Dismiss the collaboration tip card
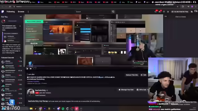This screenshot has height=111, width=198. pyautogui.click(x=20, y=26)
